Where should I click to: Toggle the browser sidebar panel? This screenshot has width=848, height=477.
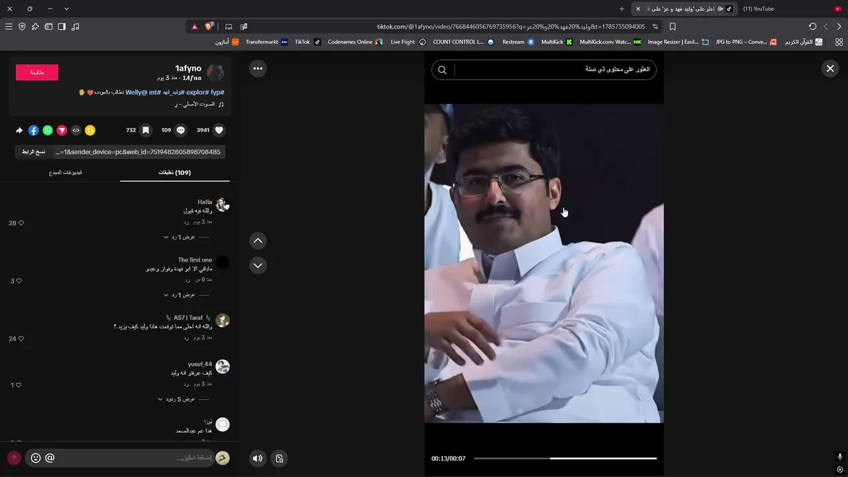(x=62, y=26)
